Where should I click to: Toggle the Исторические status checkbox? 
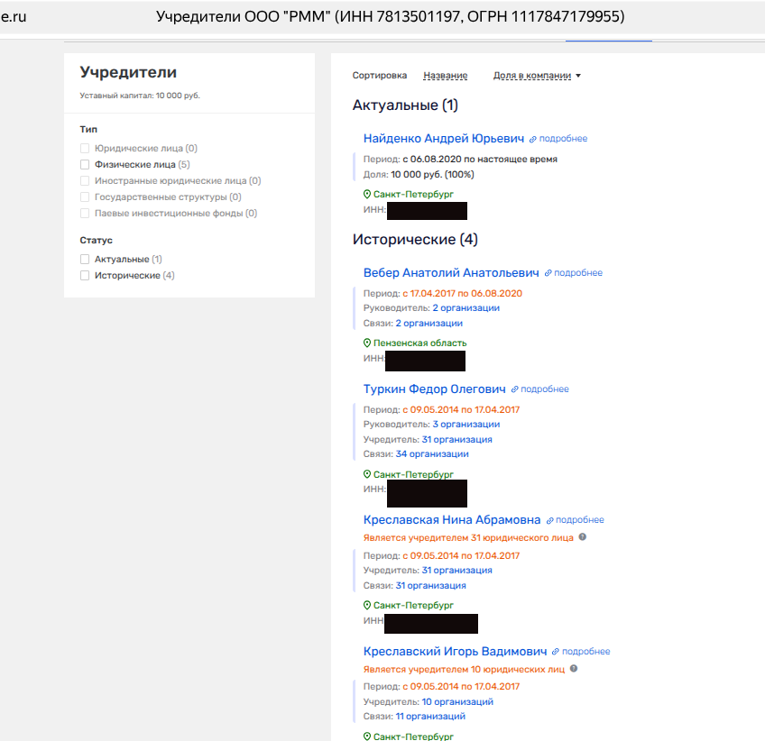(x=85, y=276)
